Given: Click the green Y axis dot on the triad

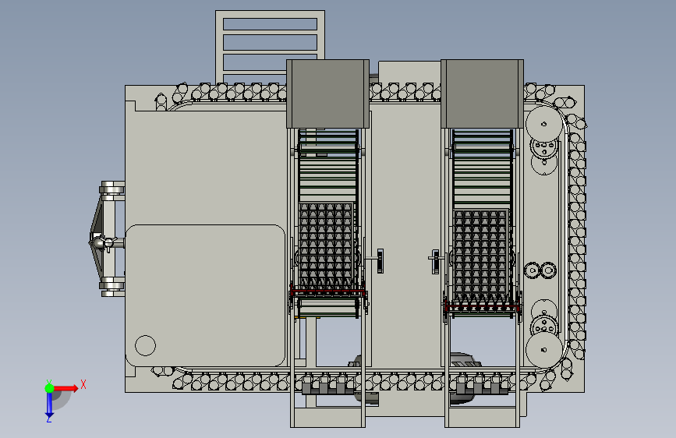Looking at the screenshot, I should click(49, 388).
